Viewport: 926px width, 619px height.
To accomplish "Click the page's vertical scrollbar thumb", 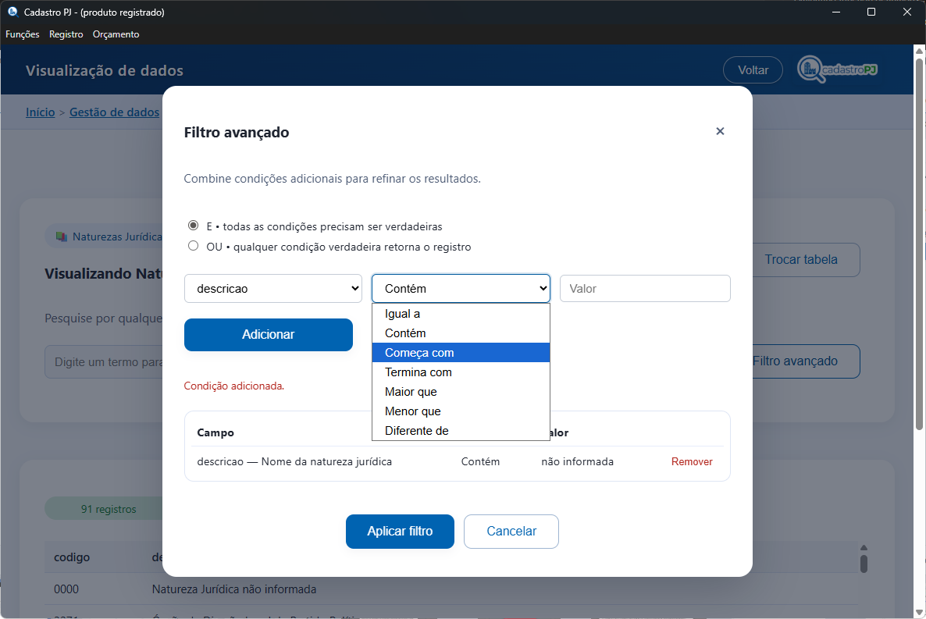I will (x=919, y=234).
